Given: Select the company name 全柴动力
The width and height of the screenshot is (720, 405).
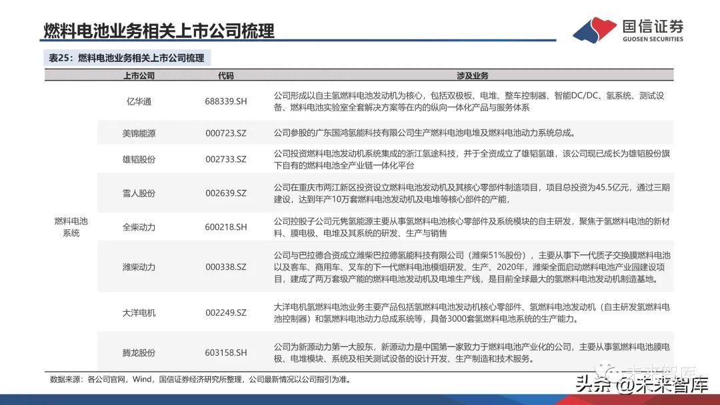Looking at the screenshot, I should (x=139, y=227).
